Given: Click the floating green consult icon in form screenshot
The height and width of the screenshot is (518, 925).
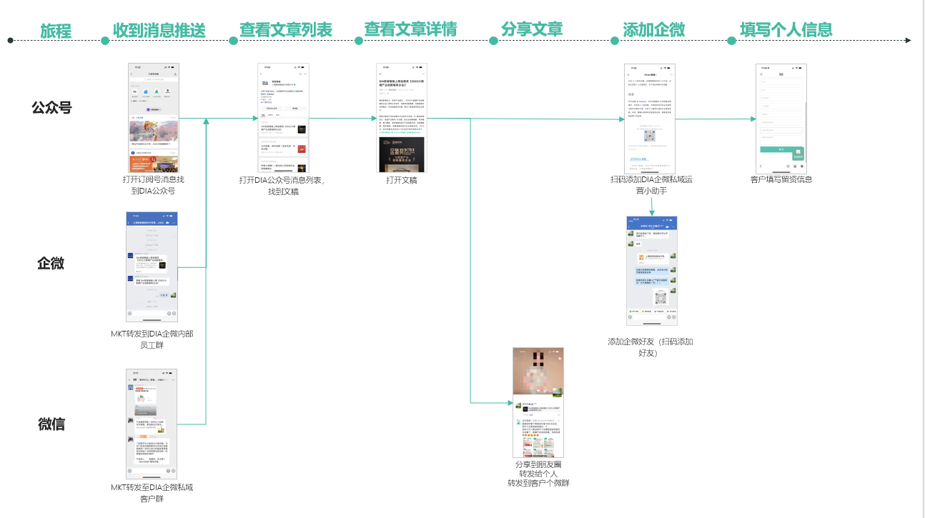Looking at the screenshot, I should coord(798,154).
